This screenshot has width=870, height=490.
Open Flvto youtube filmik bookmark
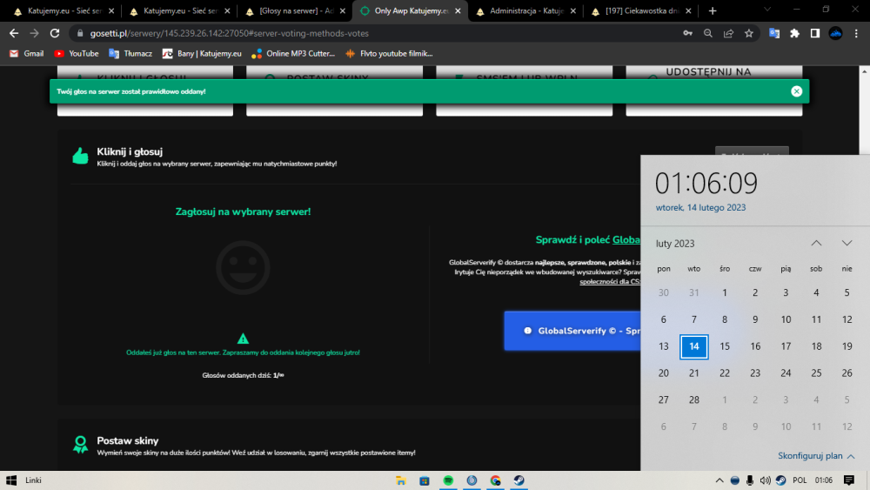[388, 53]
